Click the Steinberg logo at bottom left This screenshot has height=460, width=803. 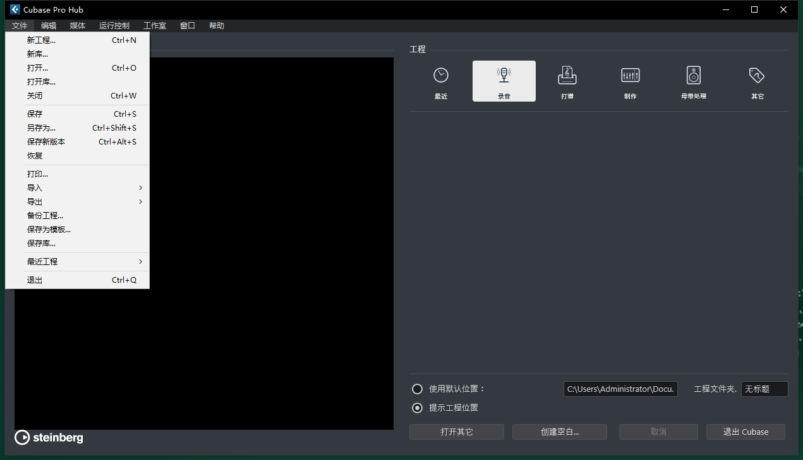(49, 437)
